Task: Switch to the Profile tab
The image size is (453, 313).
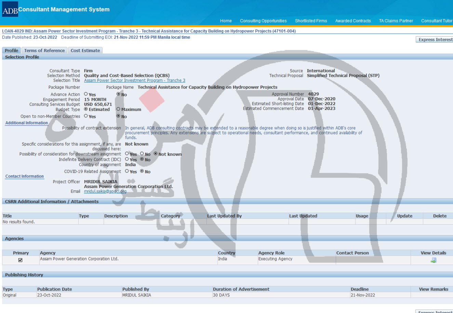Action: click(x=11, y=50)
